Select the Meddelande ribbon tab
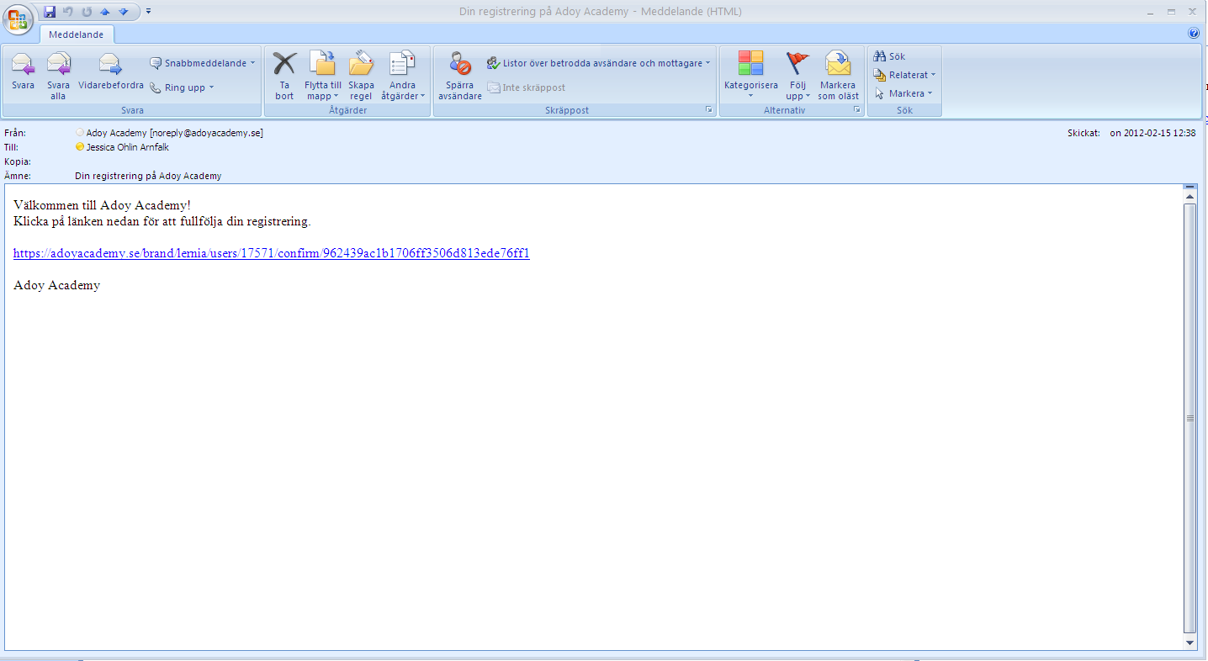The image size is (1208, 661). coord(76,34)
